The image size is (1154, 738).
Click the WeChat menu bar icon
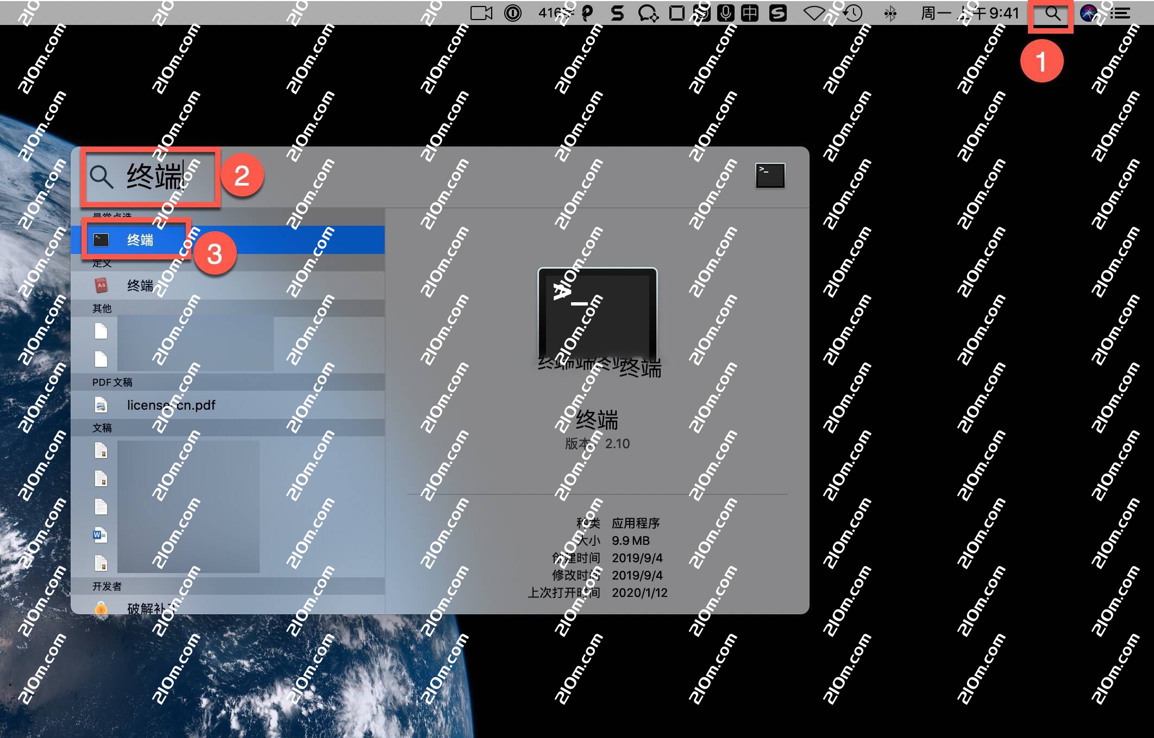pyautogui.click(x=648, y=14)
